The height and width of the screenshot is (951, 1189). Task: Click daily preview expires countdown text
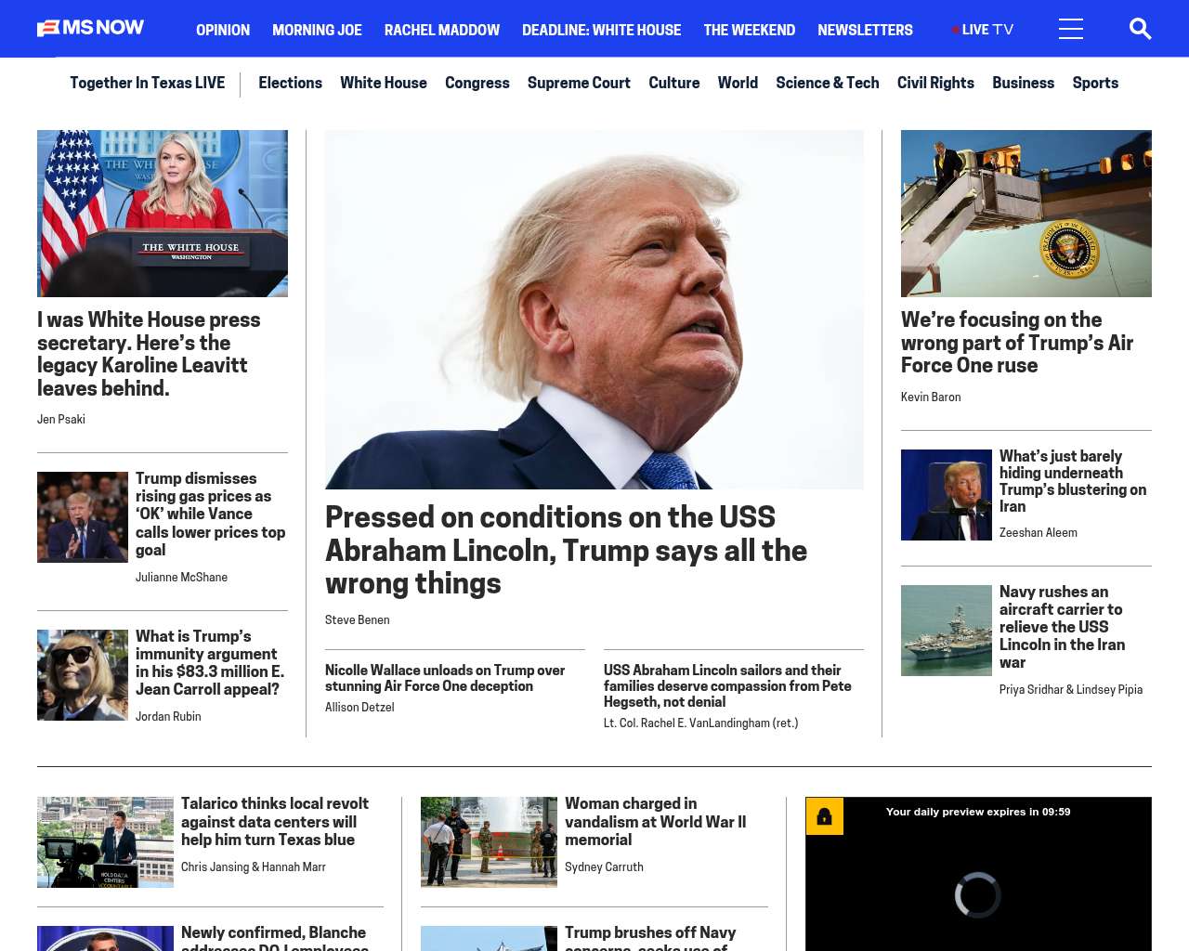(x=978, y=812)
